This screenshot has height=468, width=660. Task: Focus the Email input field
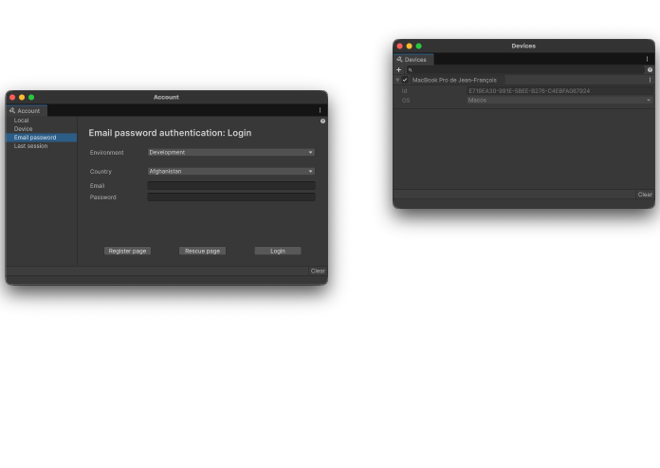(231, 185)
